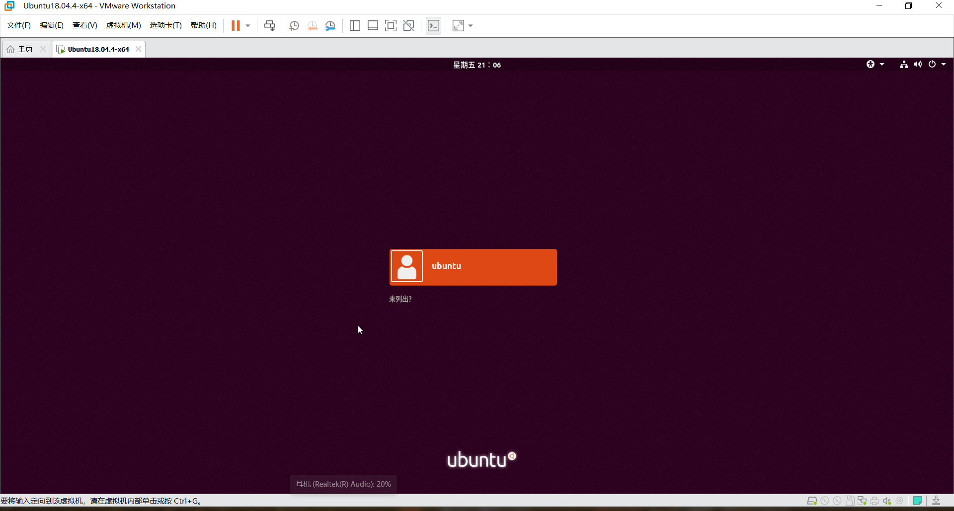Click the 耳机 (Realtek(R) Audio): 20% tooltip
This screenshot has height=511, width=954.
(x=343, y=484)
